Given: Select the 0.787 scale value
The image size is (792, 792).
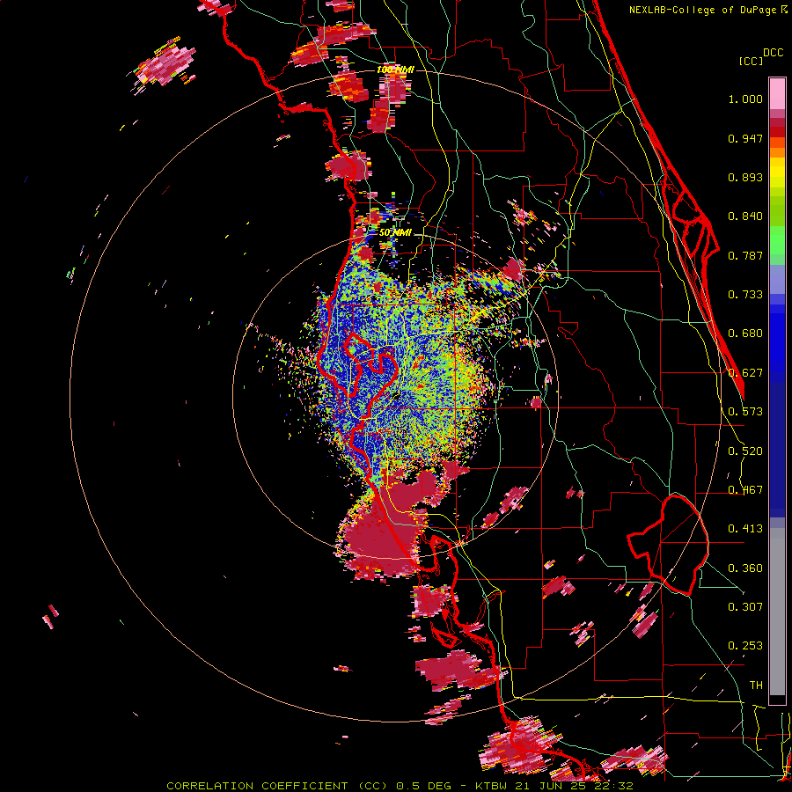Looking at the screenshot, I should [745, 255].
